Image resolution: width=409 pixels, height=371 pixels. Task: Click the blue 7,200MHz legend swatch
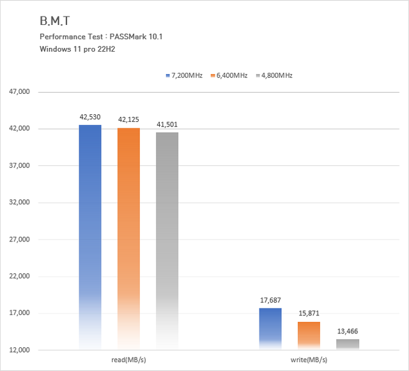coord(168,75)
